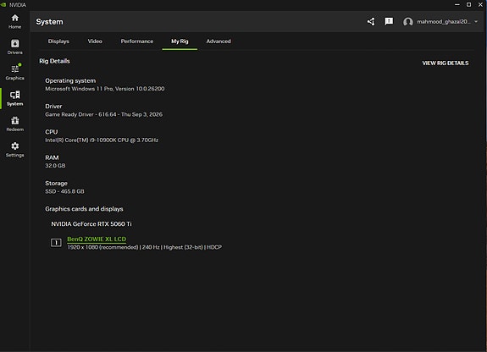Switch to the Video tab
This screenshot has width=487, height=352.
[x=95, y=41]
